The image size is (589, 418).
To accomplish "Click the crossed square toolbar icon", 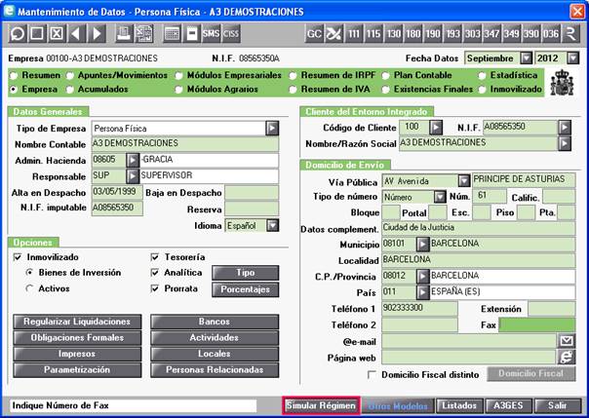I will (57, 34).
